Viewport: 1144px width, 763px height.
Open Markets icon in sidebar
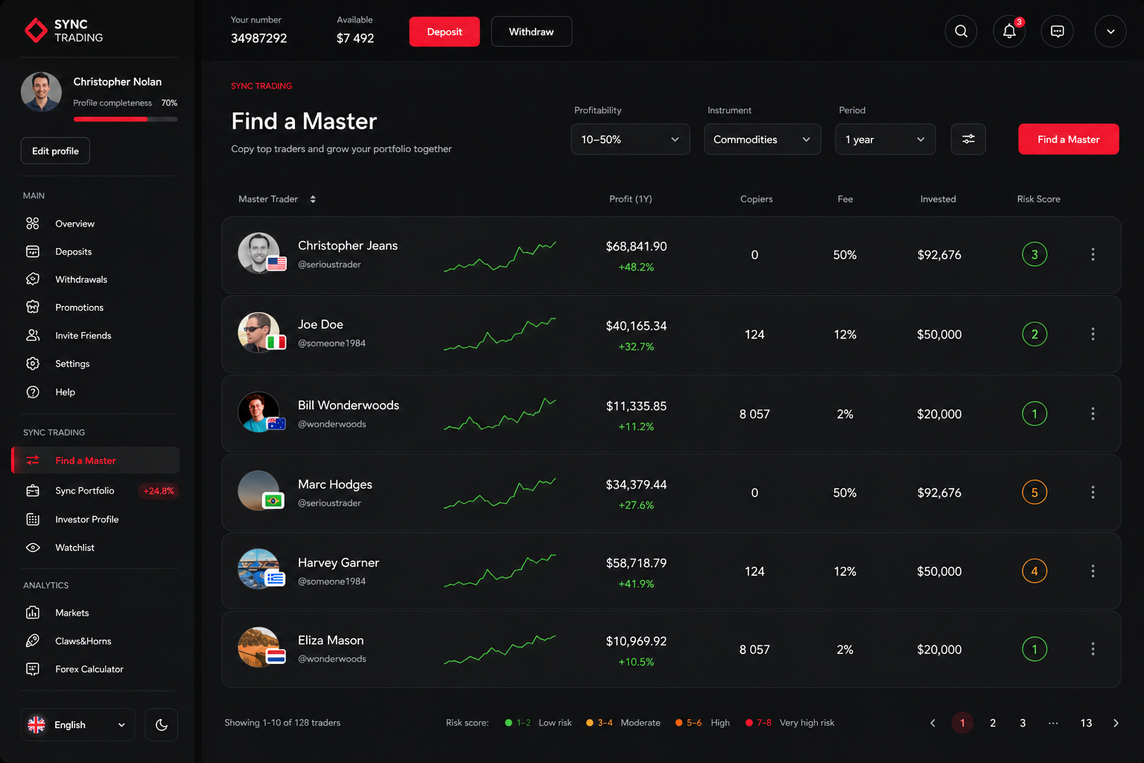click(33, 612)
